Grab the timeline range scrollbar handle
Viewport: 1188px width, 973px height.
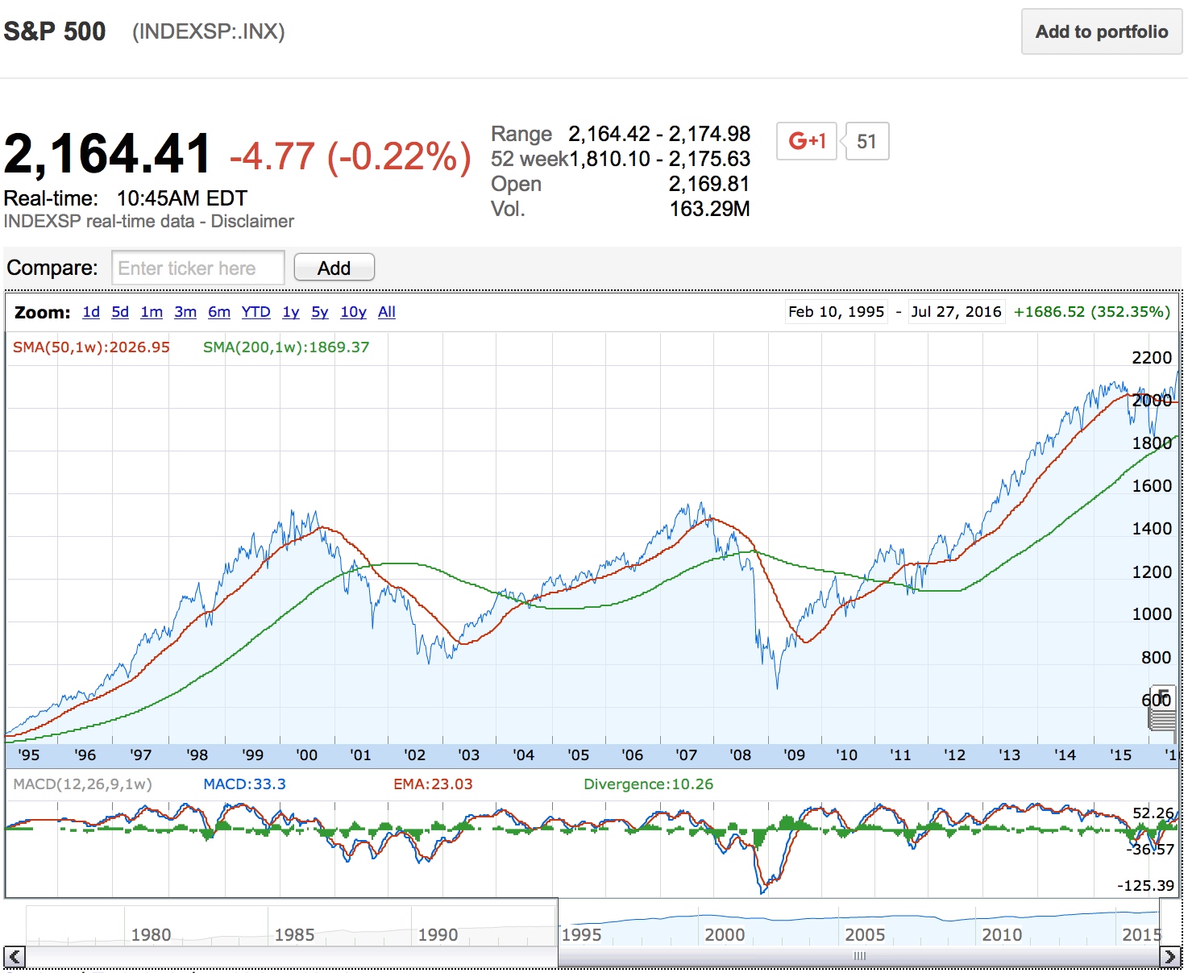point(859,956)
